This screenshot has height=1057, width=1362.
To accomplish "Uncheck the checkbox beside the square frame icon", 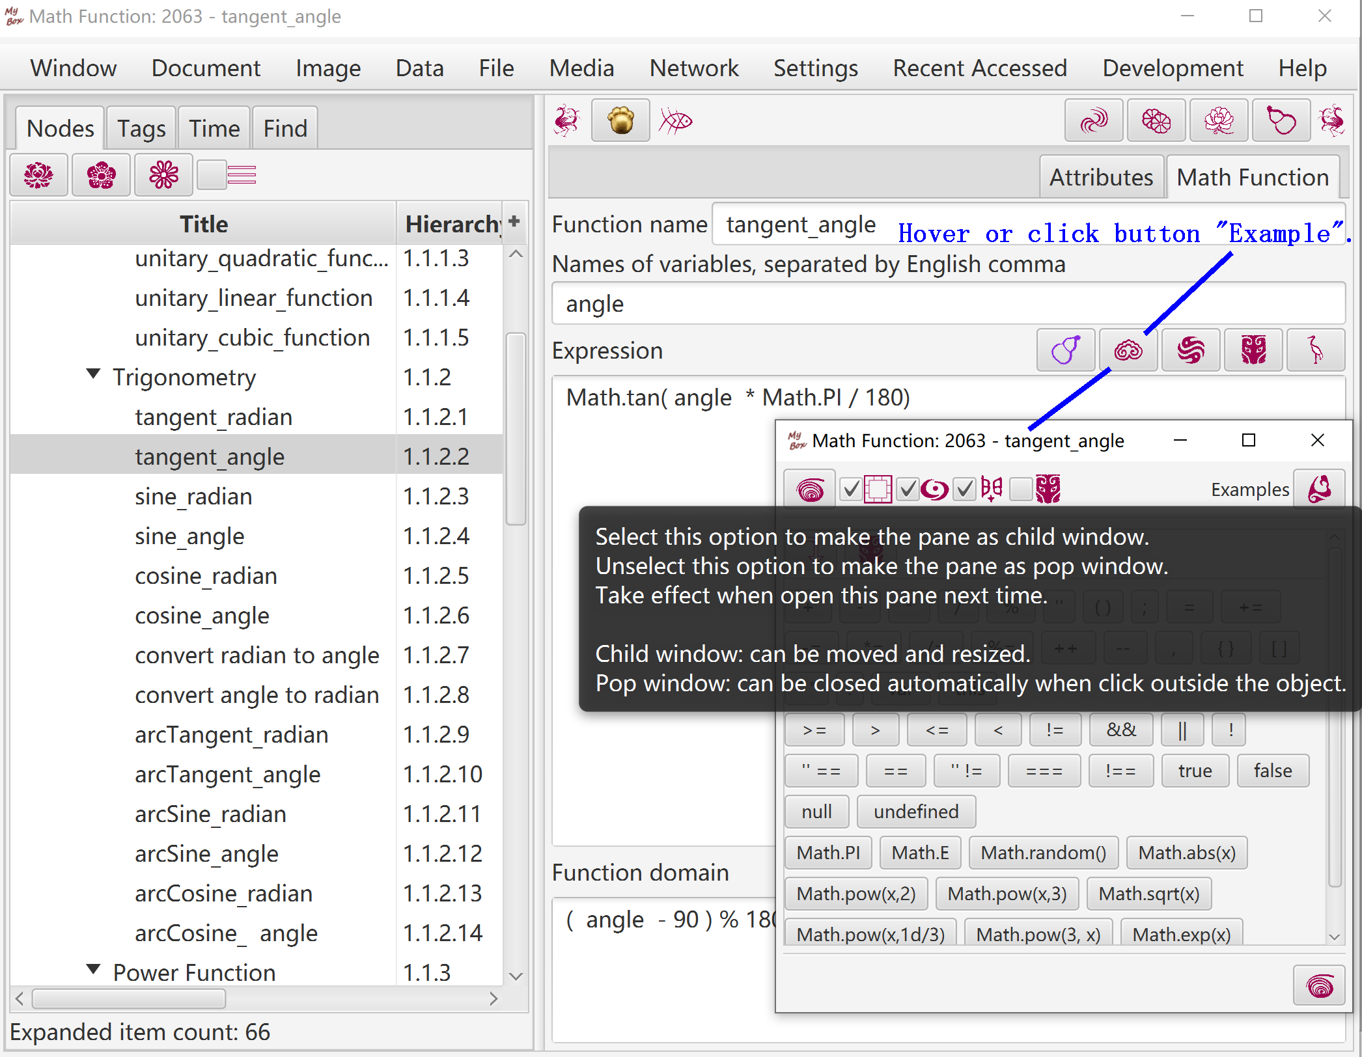I will (x=851, y=489).
